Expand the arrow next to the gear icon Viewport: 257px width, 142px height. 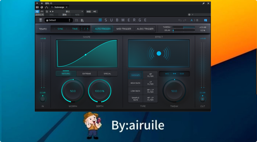(x=192, y=15)
